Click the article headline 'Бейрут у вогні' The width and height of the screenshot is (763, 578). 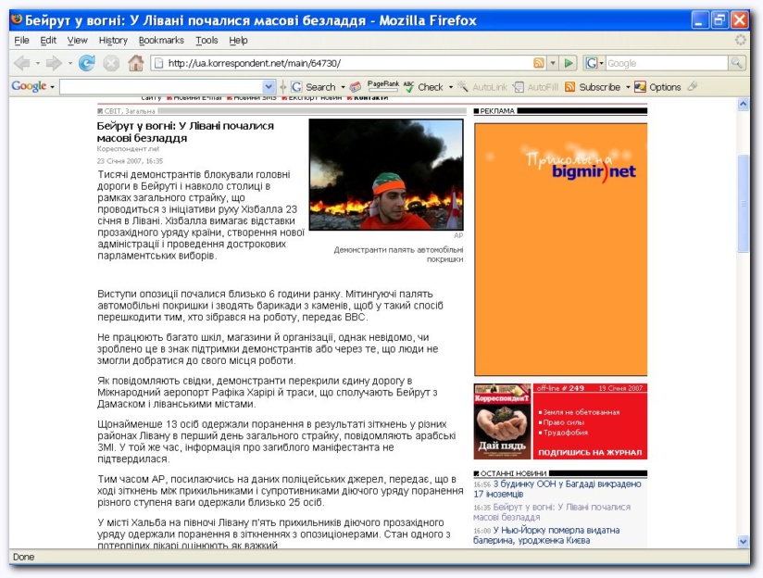tap(185, 132)
